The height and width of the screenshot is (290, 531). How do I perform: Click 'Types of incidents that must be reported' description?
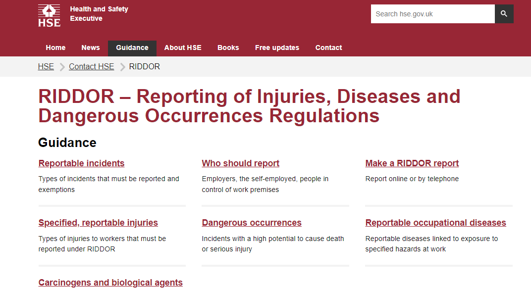108,184
